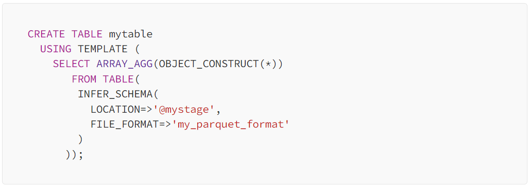529x186 pixels.
Task: Click the lone closing parenthesis line
Action: pyautogui.click(x=80, y=140)
